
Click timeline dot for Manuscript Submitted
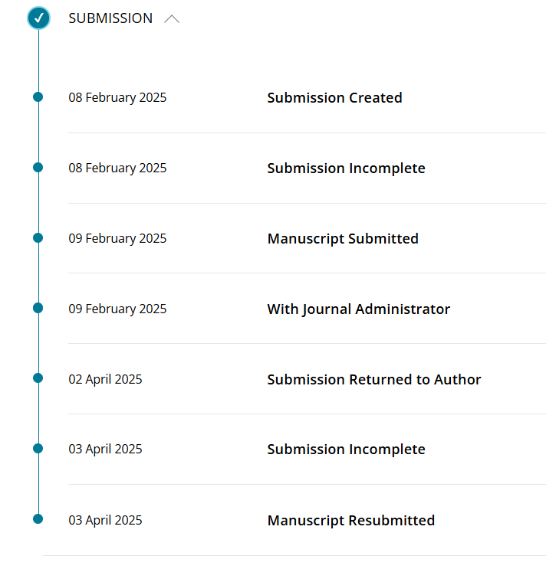38,237
